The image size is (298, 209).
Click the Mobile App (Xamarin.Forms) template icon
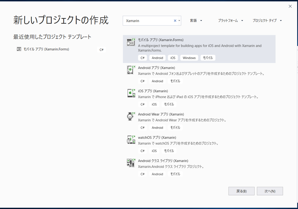point(131,42)
